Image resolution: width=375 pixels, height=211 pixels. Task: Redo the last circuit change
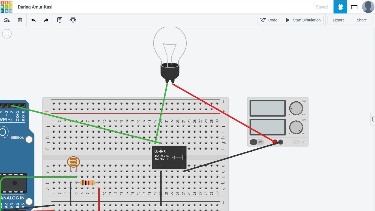pyautogui.click(x=46, y=20)
